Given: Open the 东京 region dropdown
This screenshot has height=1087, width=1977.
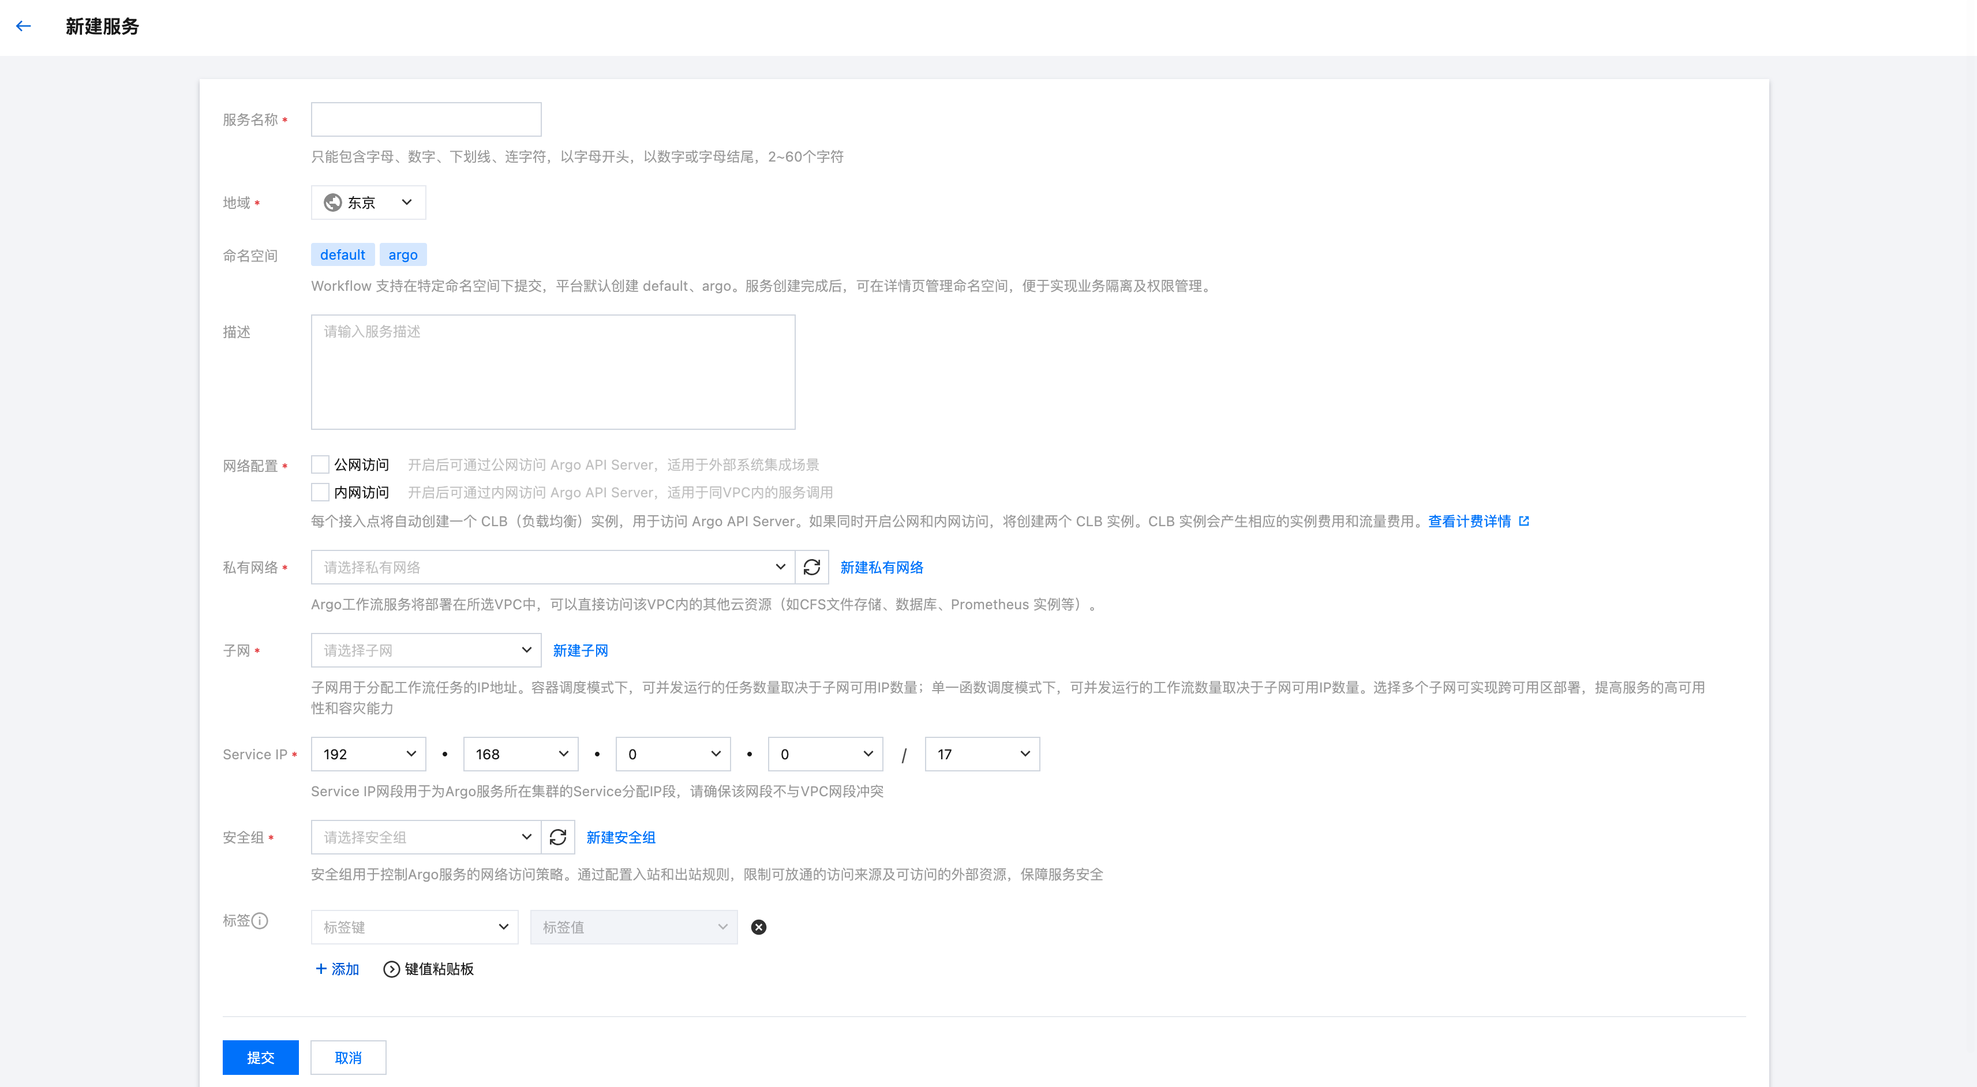Looking at the screenshot, I should tap(369, 203).
